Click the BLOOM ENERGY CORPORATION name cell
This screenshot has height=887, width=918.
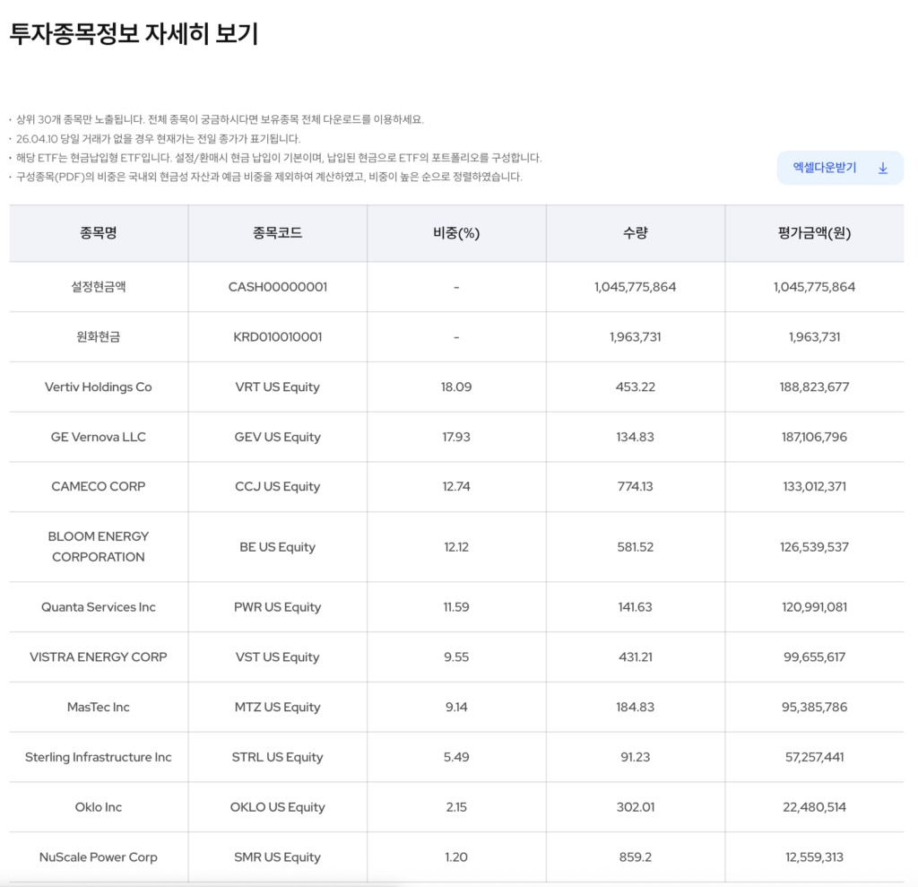click(x=99, y=546)
